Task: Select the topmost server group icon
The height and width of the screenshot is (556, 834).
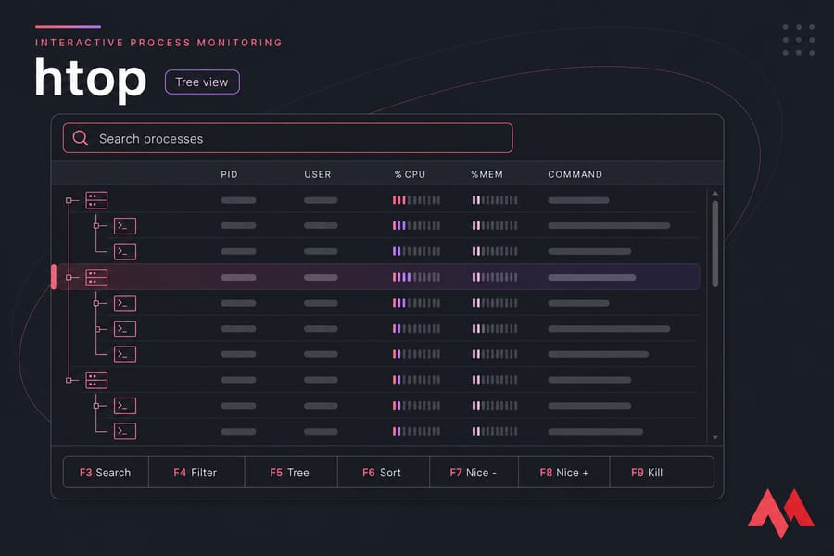Action: coord(96,200)
